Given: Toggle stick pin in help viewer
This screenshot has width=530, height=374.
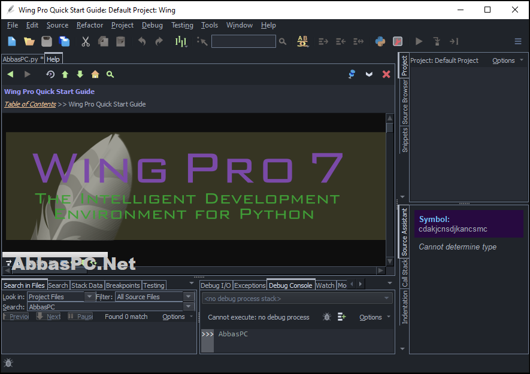Looking at the screenshot, I should (352, 74).
